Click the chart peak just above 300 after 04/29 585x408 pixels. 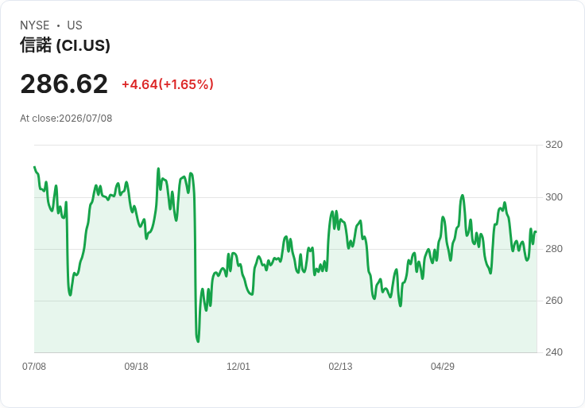click(463, 195)
